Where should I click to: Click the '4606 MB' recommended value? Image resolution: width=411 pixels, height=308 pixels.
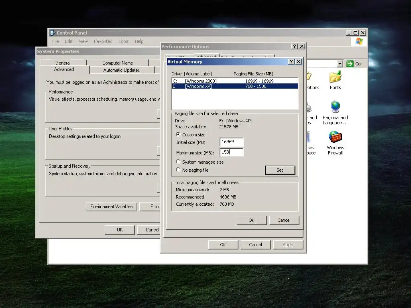point(228,197)
